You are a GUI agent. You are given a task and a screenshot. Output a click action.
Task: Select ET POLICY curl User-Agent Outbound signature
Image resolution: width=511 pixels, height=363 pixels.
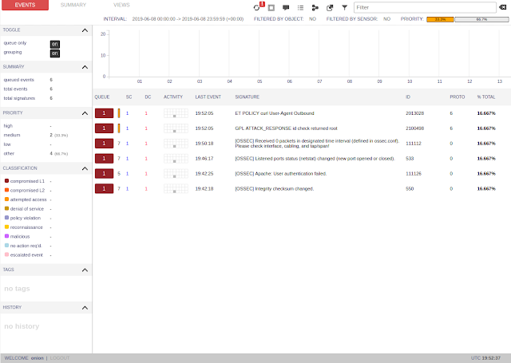pyautogui.click(x=275, y=113)
